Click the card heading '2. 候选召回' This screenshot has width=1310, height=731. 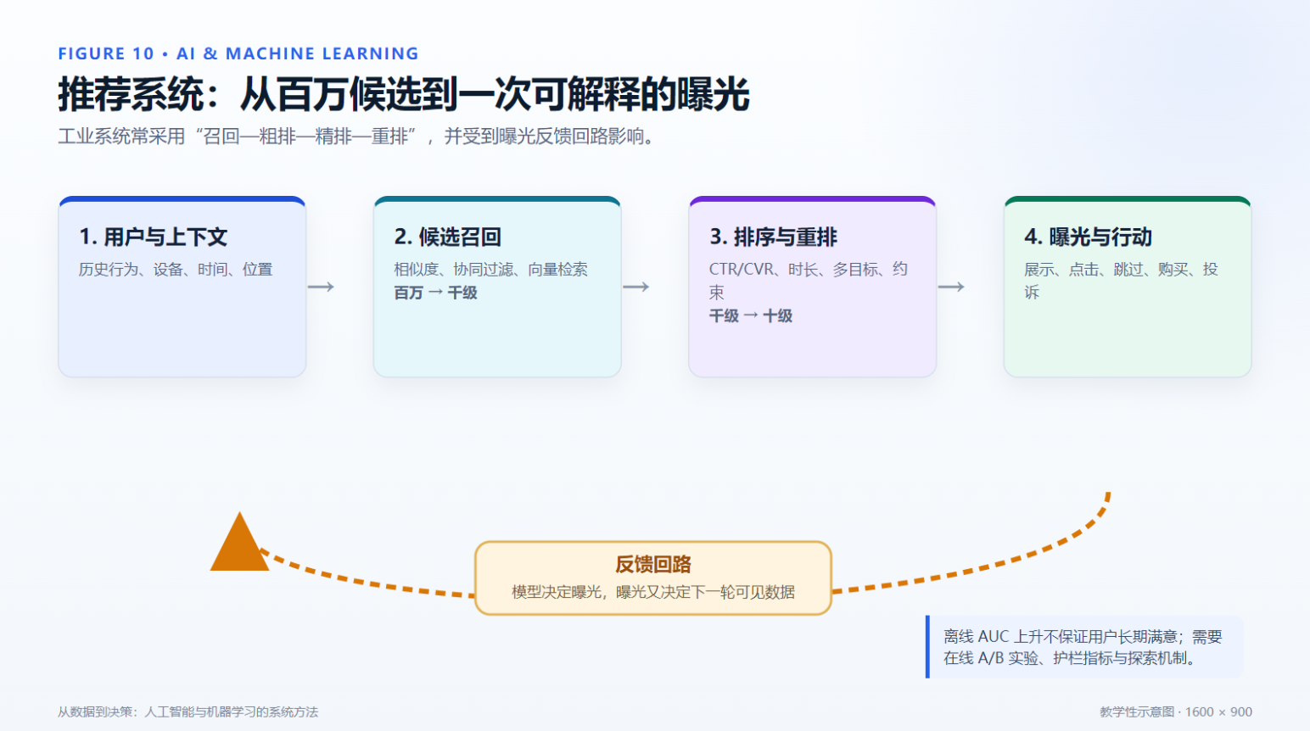pos(448,237)
